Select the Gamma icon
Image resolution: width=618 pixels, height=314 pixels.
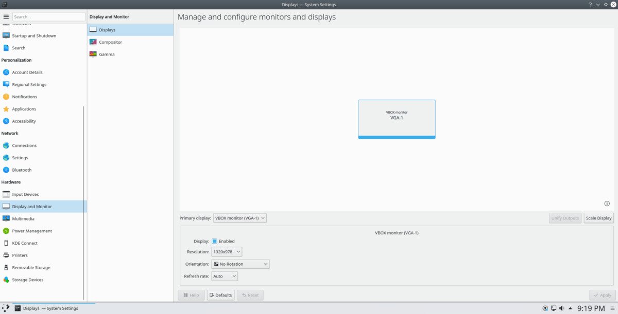tap(93, 54)
